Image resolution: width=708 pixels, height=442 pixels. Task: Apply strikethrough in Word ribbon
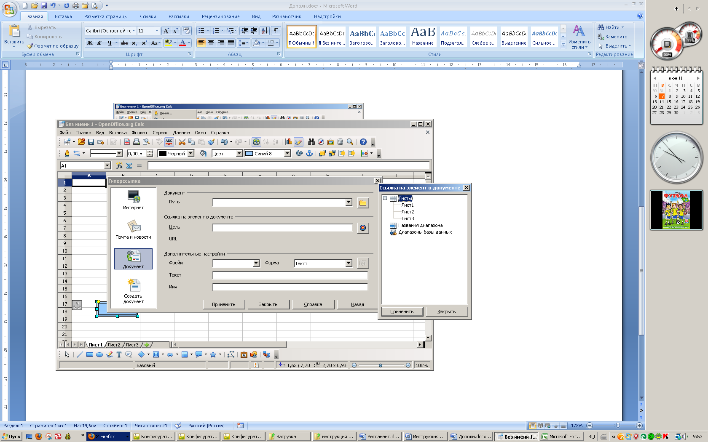(124, 43)
